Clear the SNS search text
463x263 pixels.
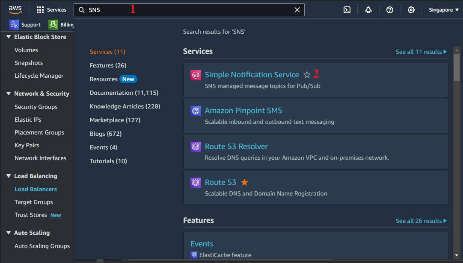coord(297,10)
